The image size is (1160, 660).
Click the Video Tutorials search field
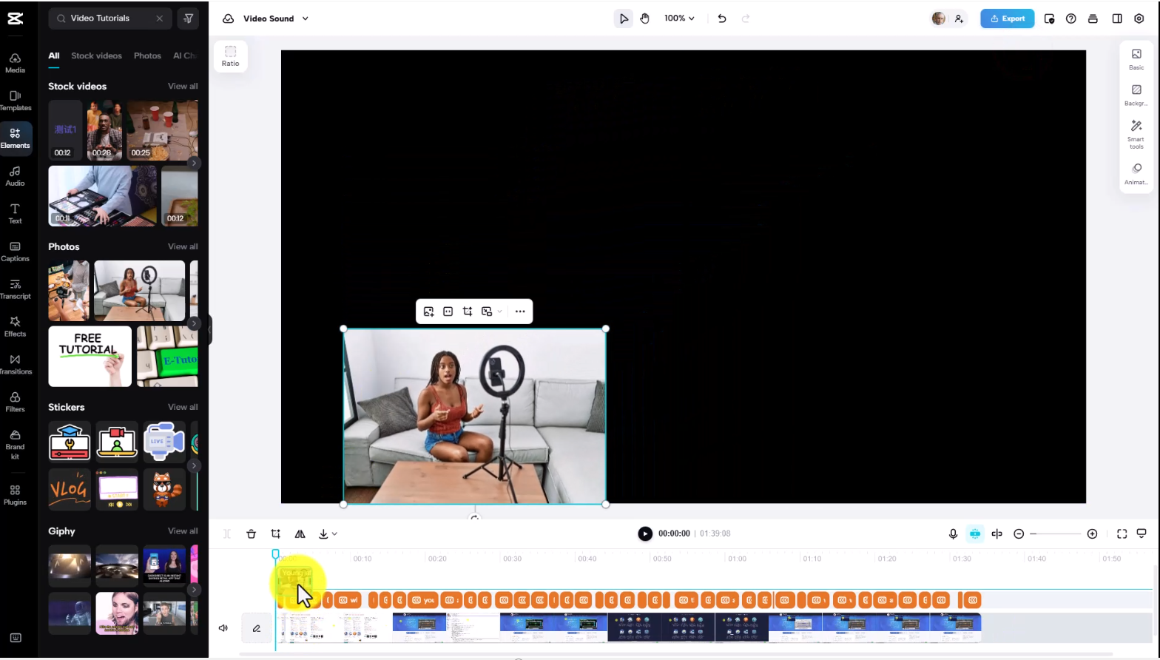pyautogui.click(x=111, y=18)
